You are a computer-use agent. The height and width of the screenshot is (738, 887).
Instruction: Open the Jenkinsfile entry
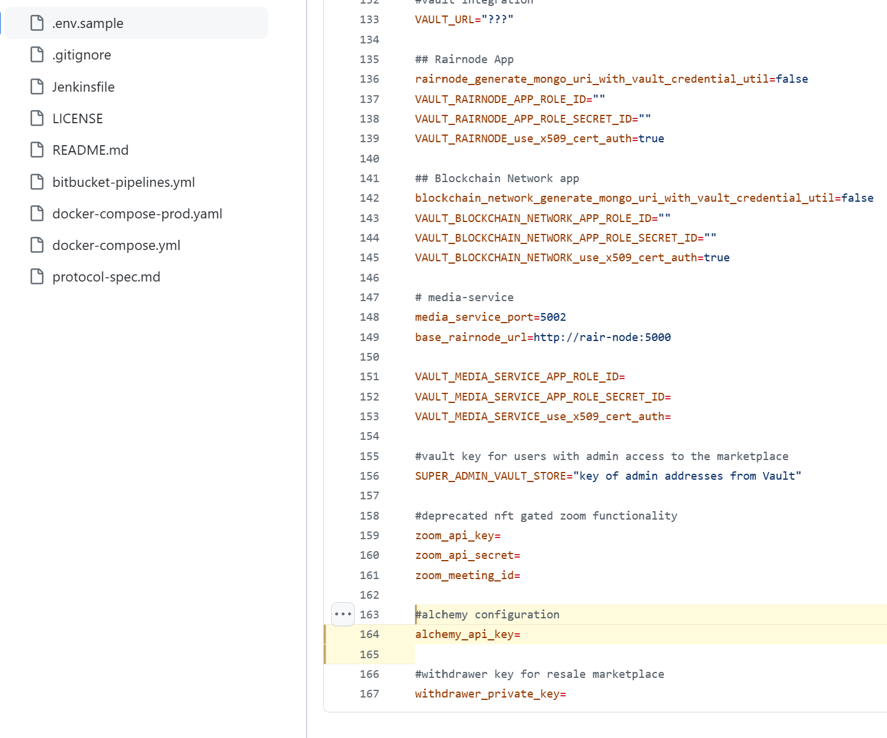(x=83, y=87)
